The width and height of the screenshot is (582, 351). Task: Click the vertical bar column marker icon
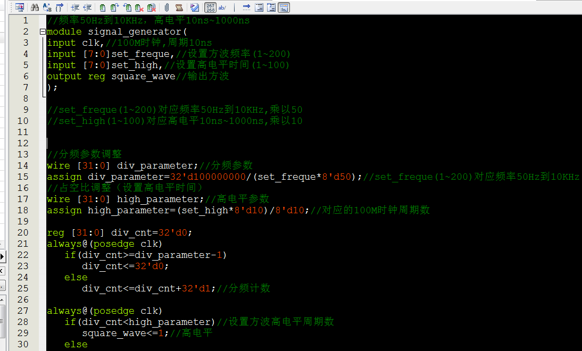235,7
